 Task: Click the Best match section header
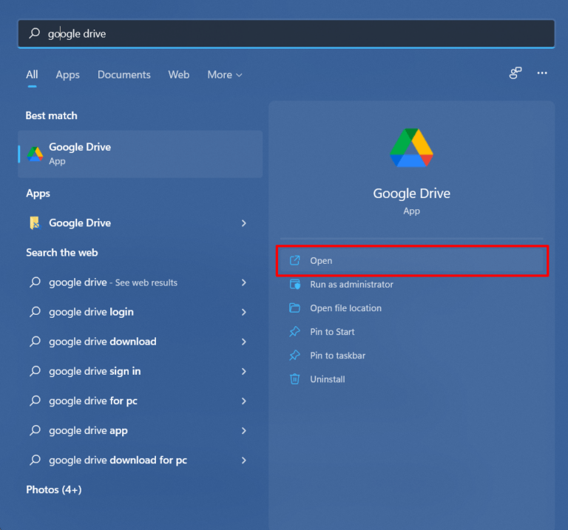coord(52,115)
